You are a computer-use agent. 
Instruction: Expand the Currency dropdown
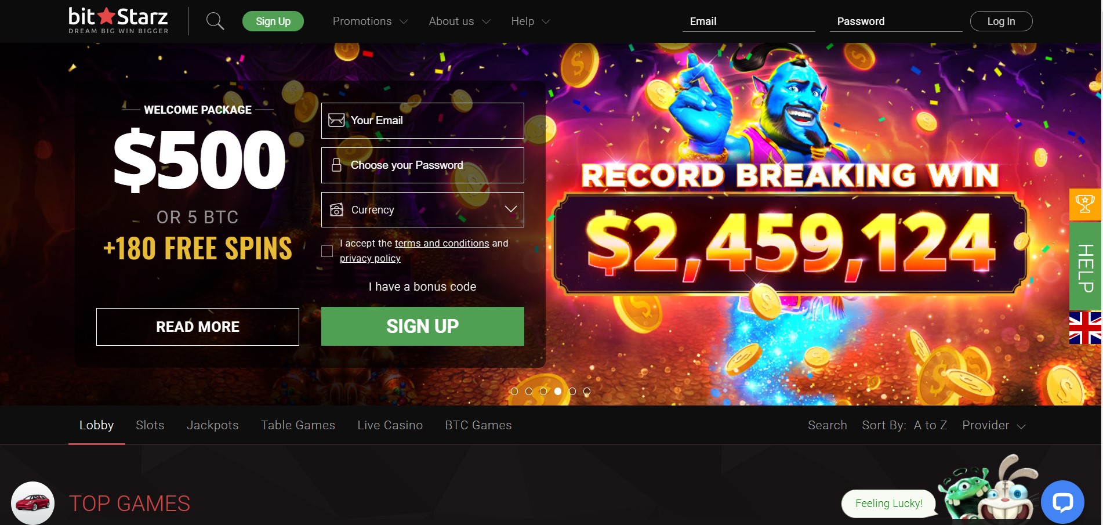pos(423,209)
